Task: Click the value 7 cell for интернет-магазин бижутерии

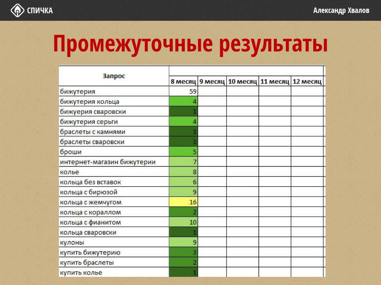Action: coord(183,162)
